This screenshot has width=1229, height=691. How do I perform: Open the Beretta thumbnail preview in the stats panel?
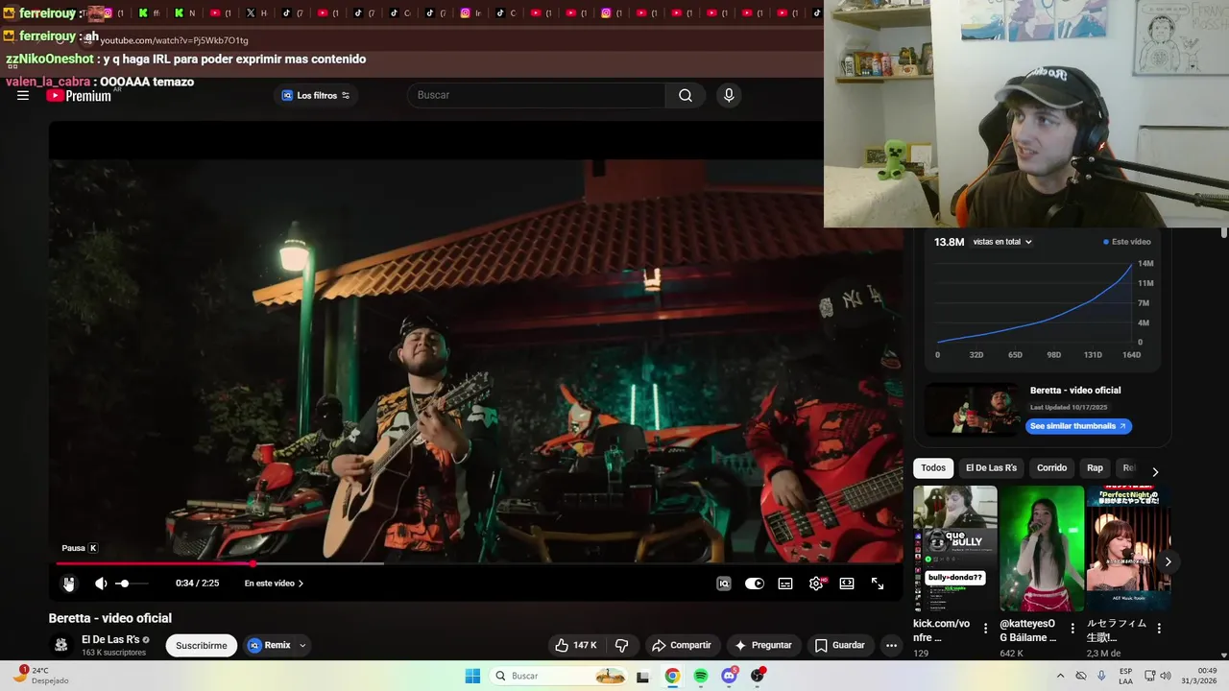click(974, 409)
